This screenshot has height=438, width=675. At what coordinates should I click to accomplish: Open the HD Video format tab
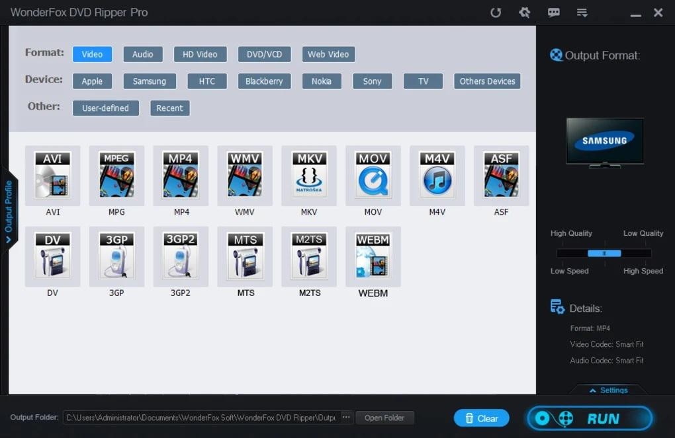[x=200, y=54]
